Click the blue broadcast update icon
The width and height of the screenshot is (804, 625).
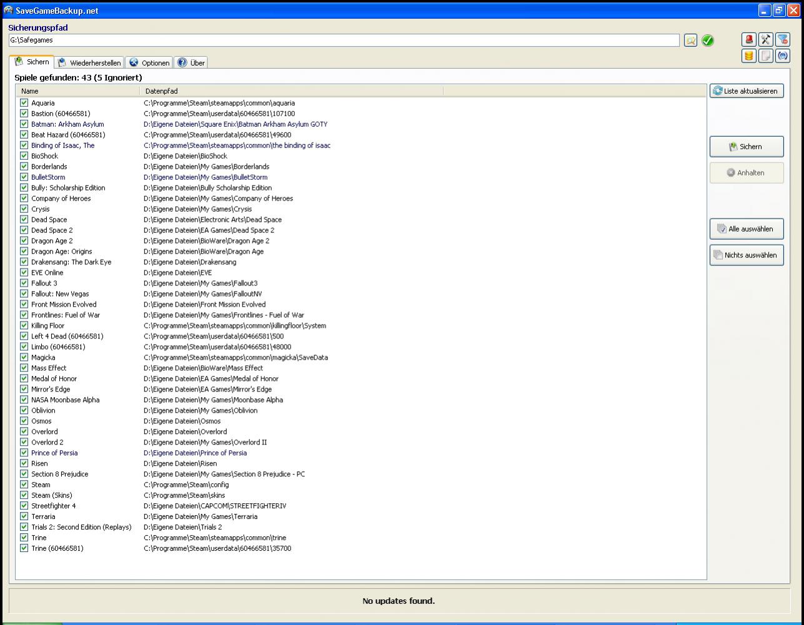click(x=783, y=56)
